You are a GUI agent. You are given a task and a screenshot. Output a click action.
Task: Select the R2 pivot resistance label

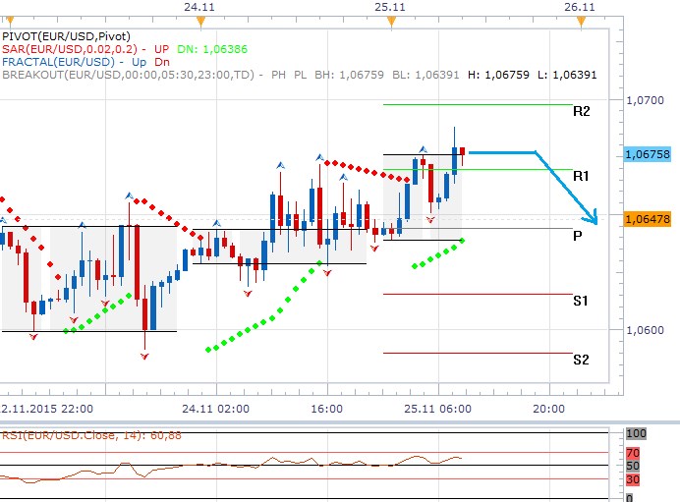tap(581, 112)
